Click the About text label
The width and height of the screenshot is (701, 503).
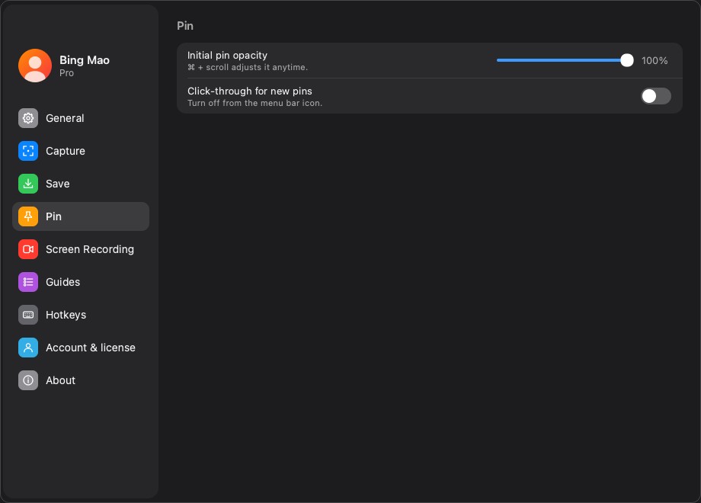tap(61, 380)
